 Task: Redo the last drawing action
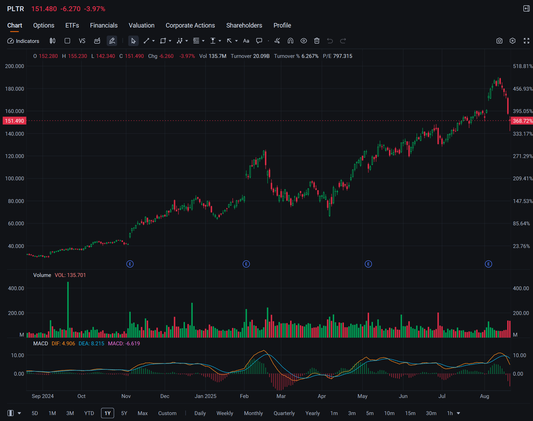[343, 41]
